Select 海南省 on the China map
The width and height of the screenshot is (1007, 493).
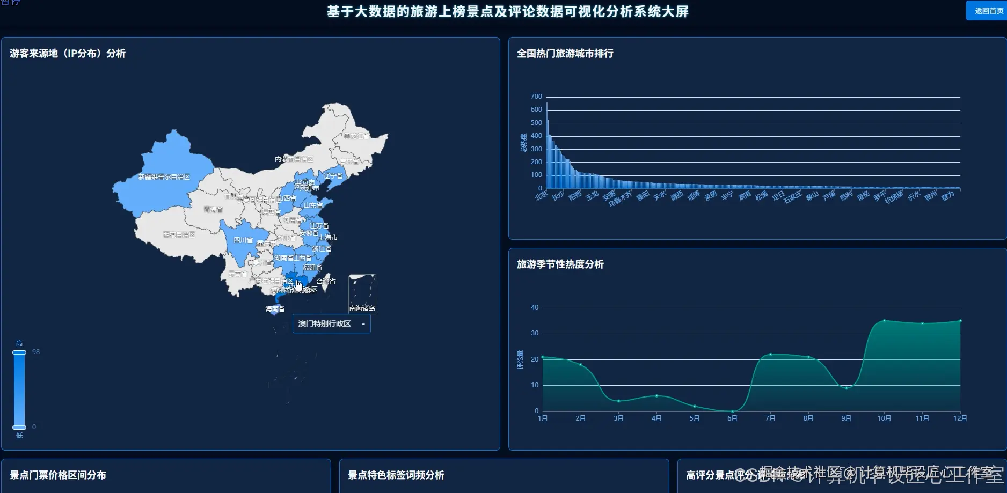pos(275,309)
